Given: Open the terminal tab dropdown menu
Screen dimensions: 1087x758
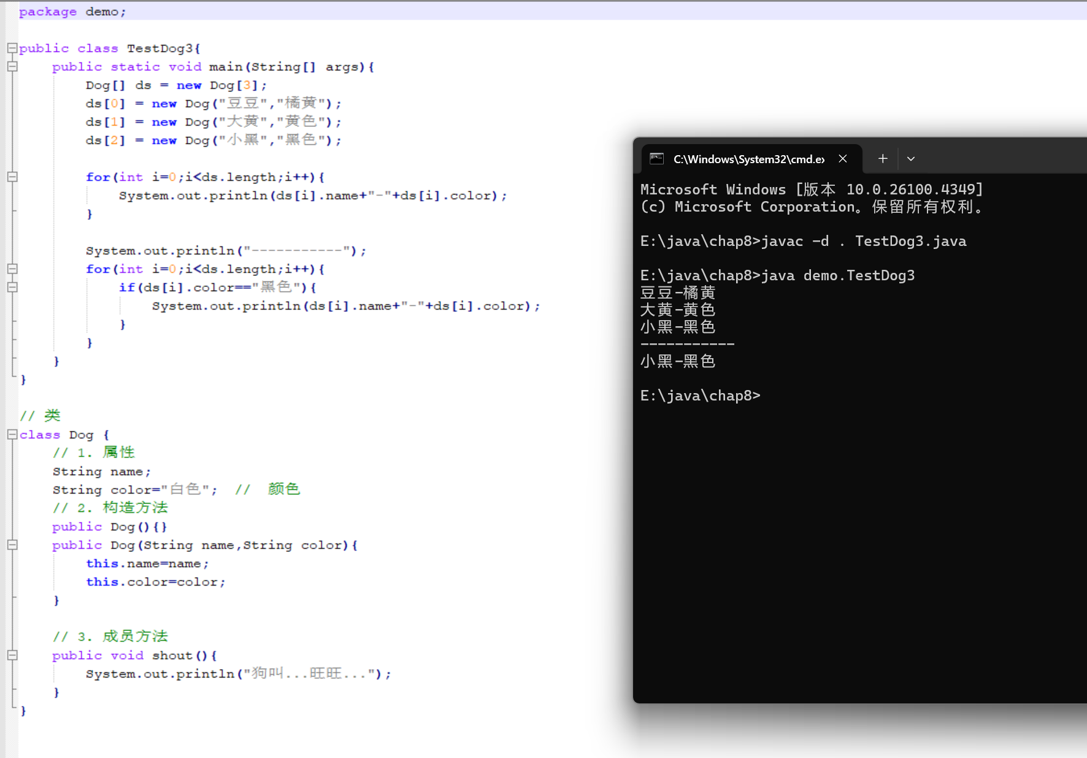Looking at the screenshot, I should [x=910, y=158].
